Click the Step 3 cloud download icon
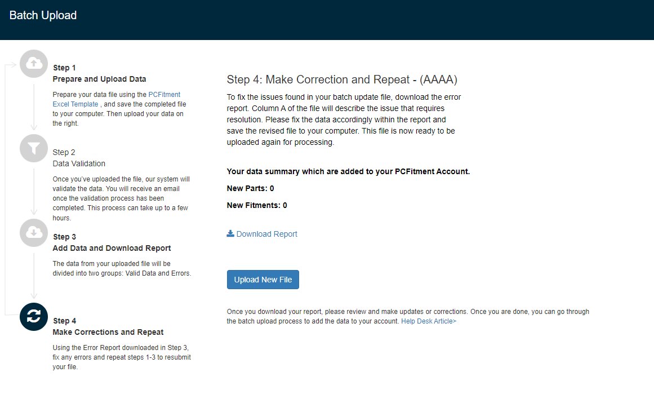The width and height of the screenshot is (654, 394). click(x=34, y=233)
